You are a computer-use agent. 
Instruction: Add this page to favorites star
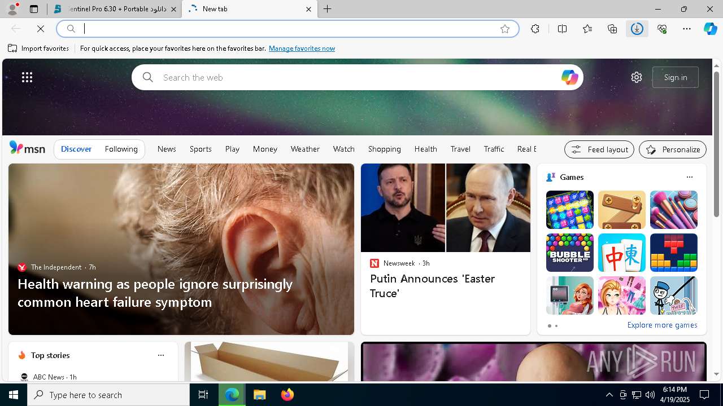(505, 29)
